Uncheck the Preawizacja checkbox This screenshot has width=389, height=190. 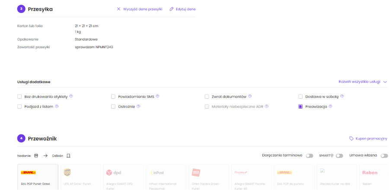pos(300,106)
